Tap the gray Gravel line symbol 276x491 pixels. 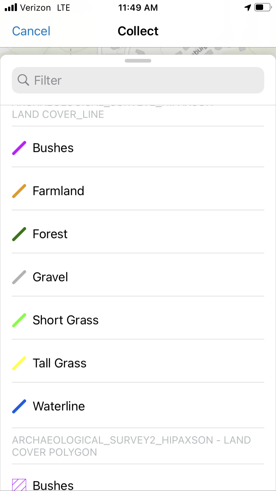(x=19, y=277)
